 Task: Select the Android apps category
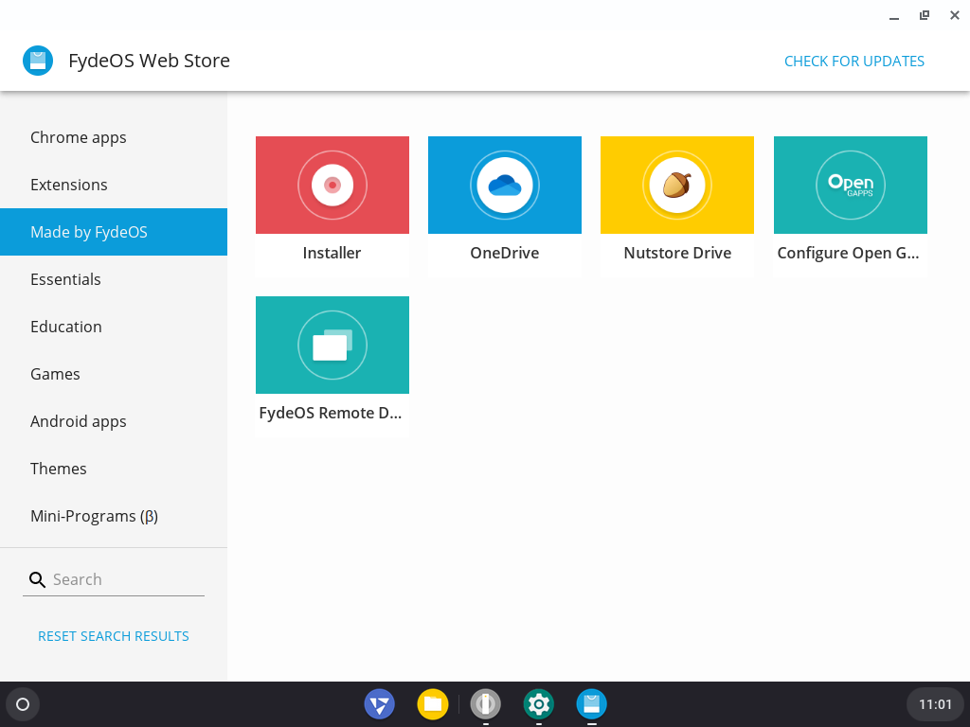[x=114, y=421]
